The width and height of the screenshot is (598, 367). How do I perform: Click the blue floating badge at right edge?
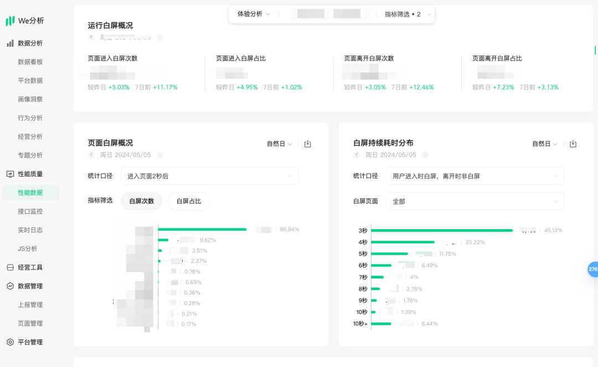592,270
